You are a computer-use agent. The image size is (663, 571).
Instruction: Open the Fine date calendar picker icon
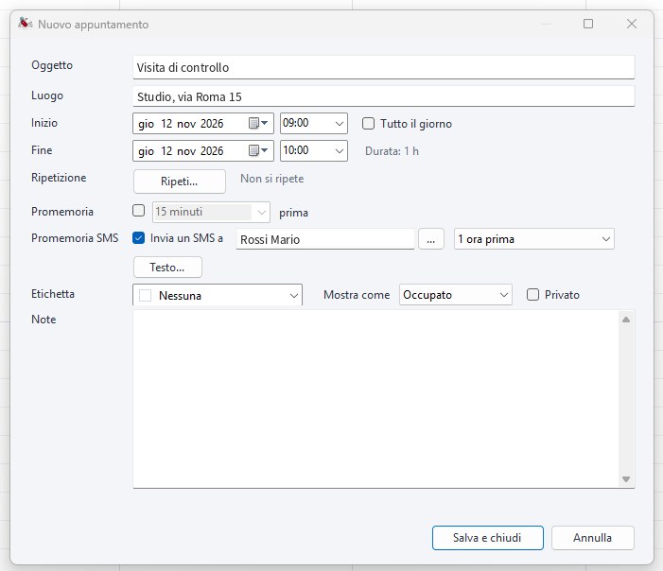click(257, 151)
